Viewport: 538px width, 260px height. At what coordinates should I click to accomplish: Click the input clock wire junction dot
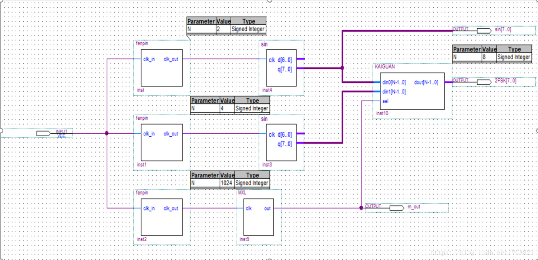107,133
